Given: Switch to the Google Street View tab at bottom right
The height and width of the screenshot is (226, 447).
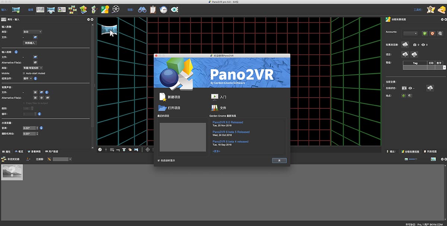Looking at the screenshot, I should pos(410,152).
